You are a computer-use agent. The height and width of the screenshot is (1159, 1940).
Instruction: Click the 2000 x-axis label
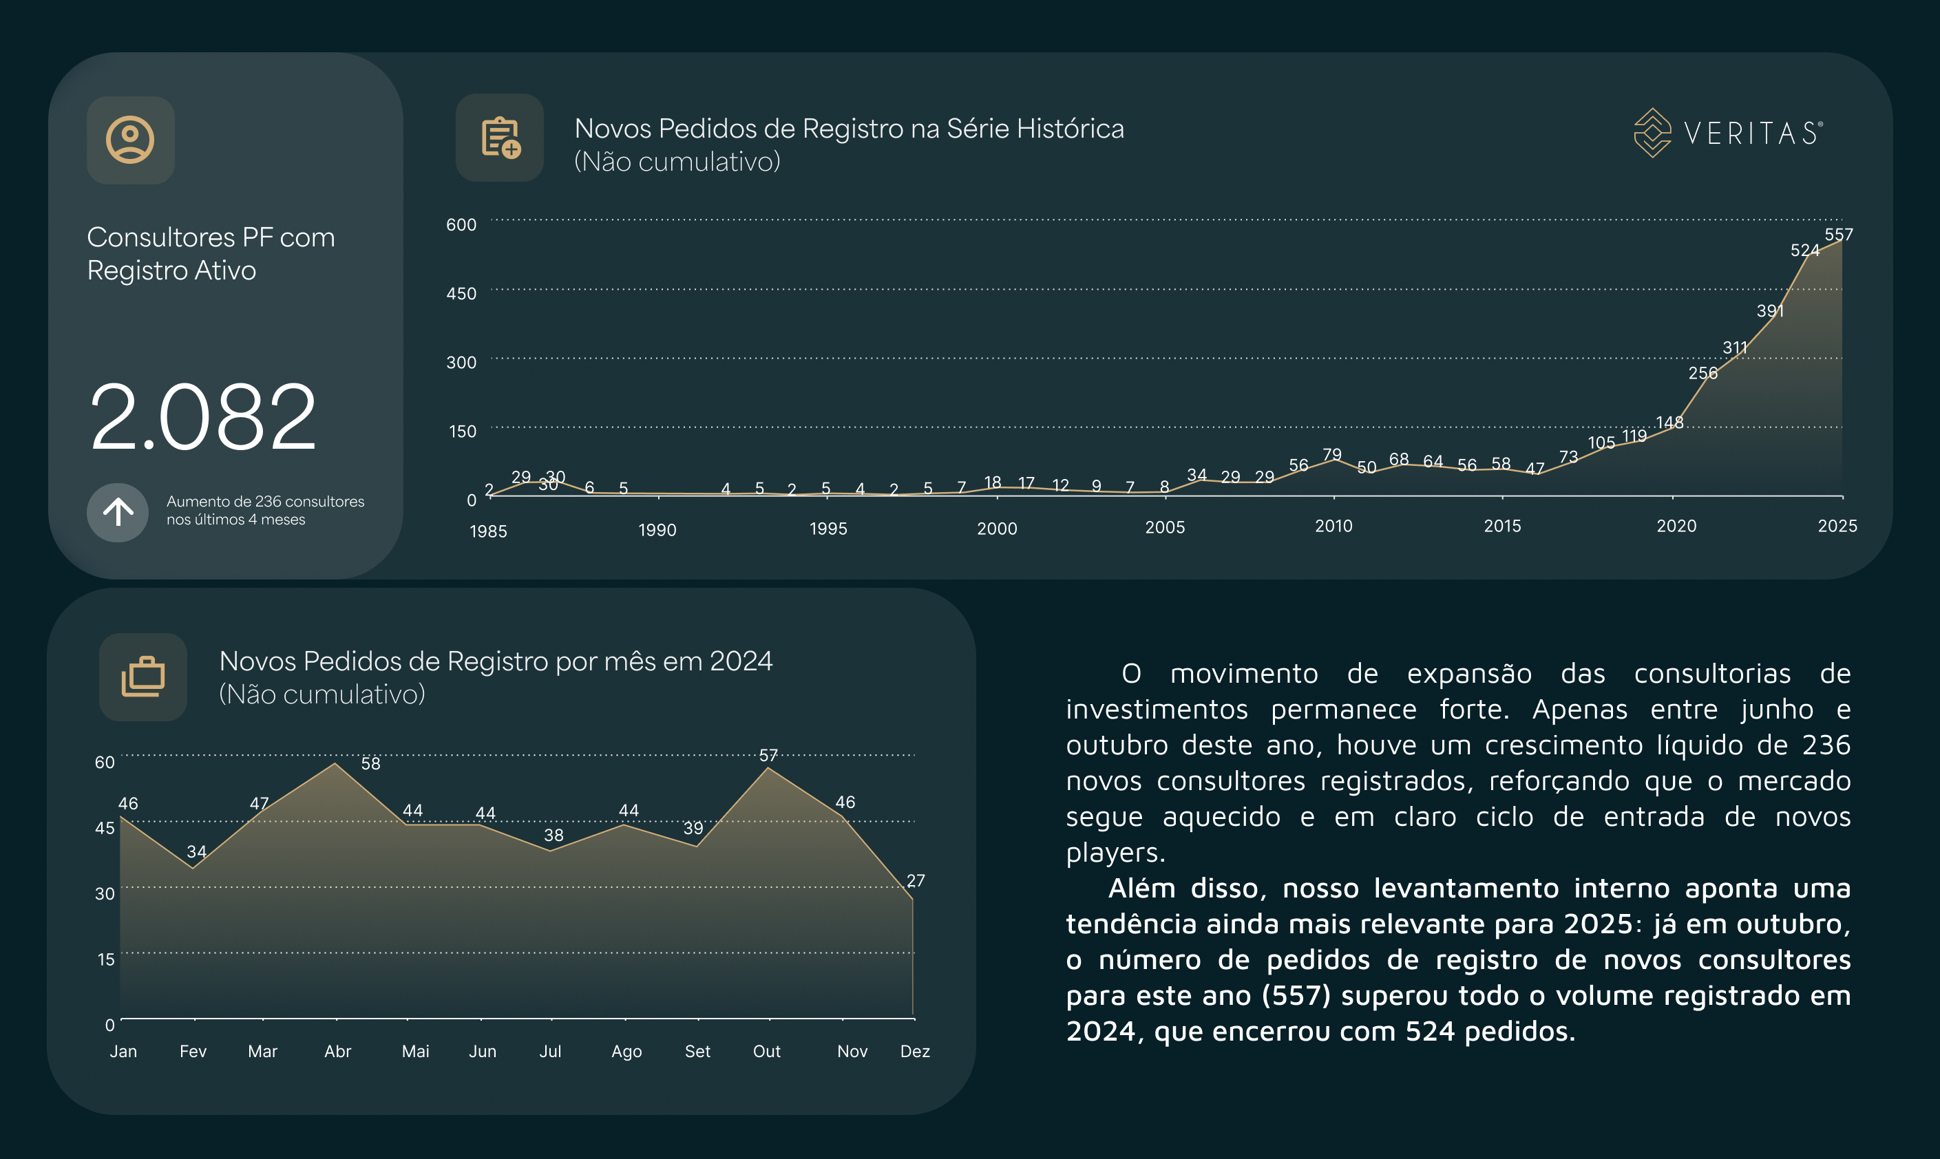(997, 529)
